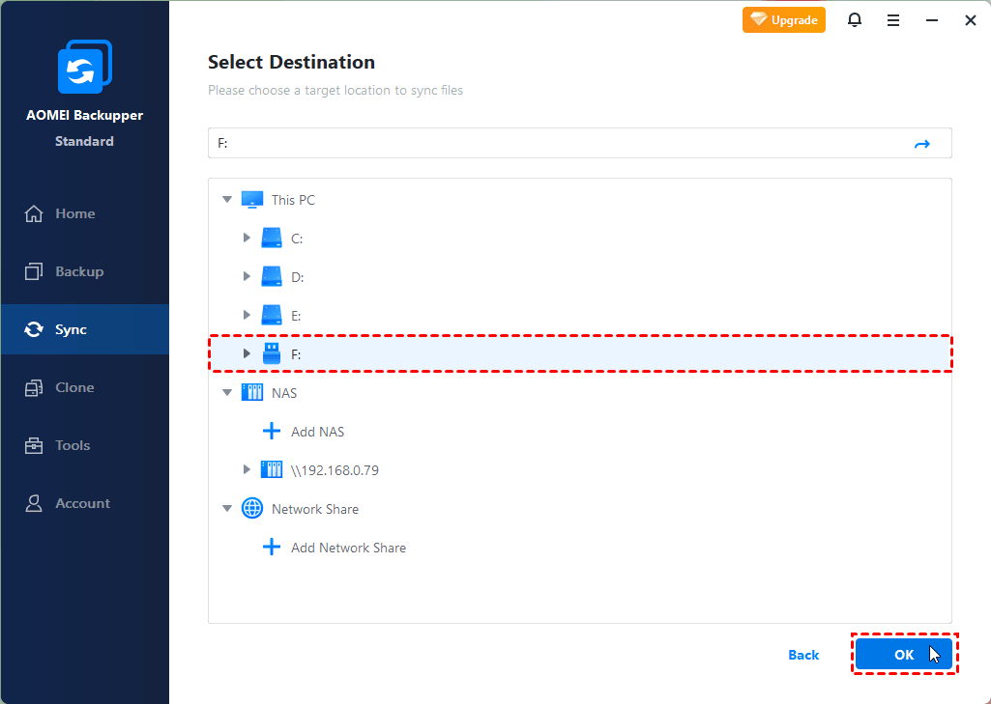The height and width of the screenshot is (704, 991).
Task: Expand the \\192.168.0.79 NAS entry
Action: coord(247,470)
